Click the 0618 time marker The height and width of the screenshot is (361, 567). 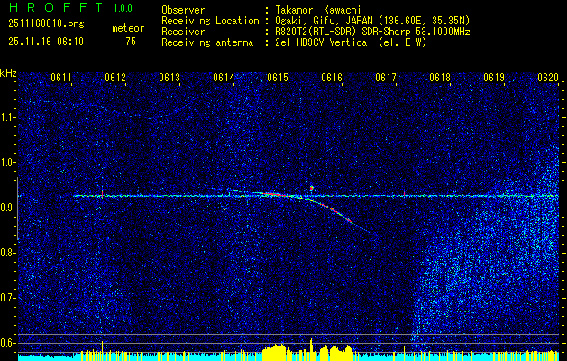coord(440,77)
